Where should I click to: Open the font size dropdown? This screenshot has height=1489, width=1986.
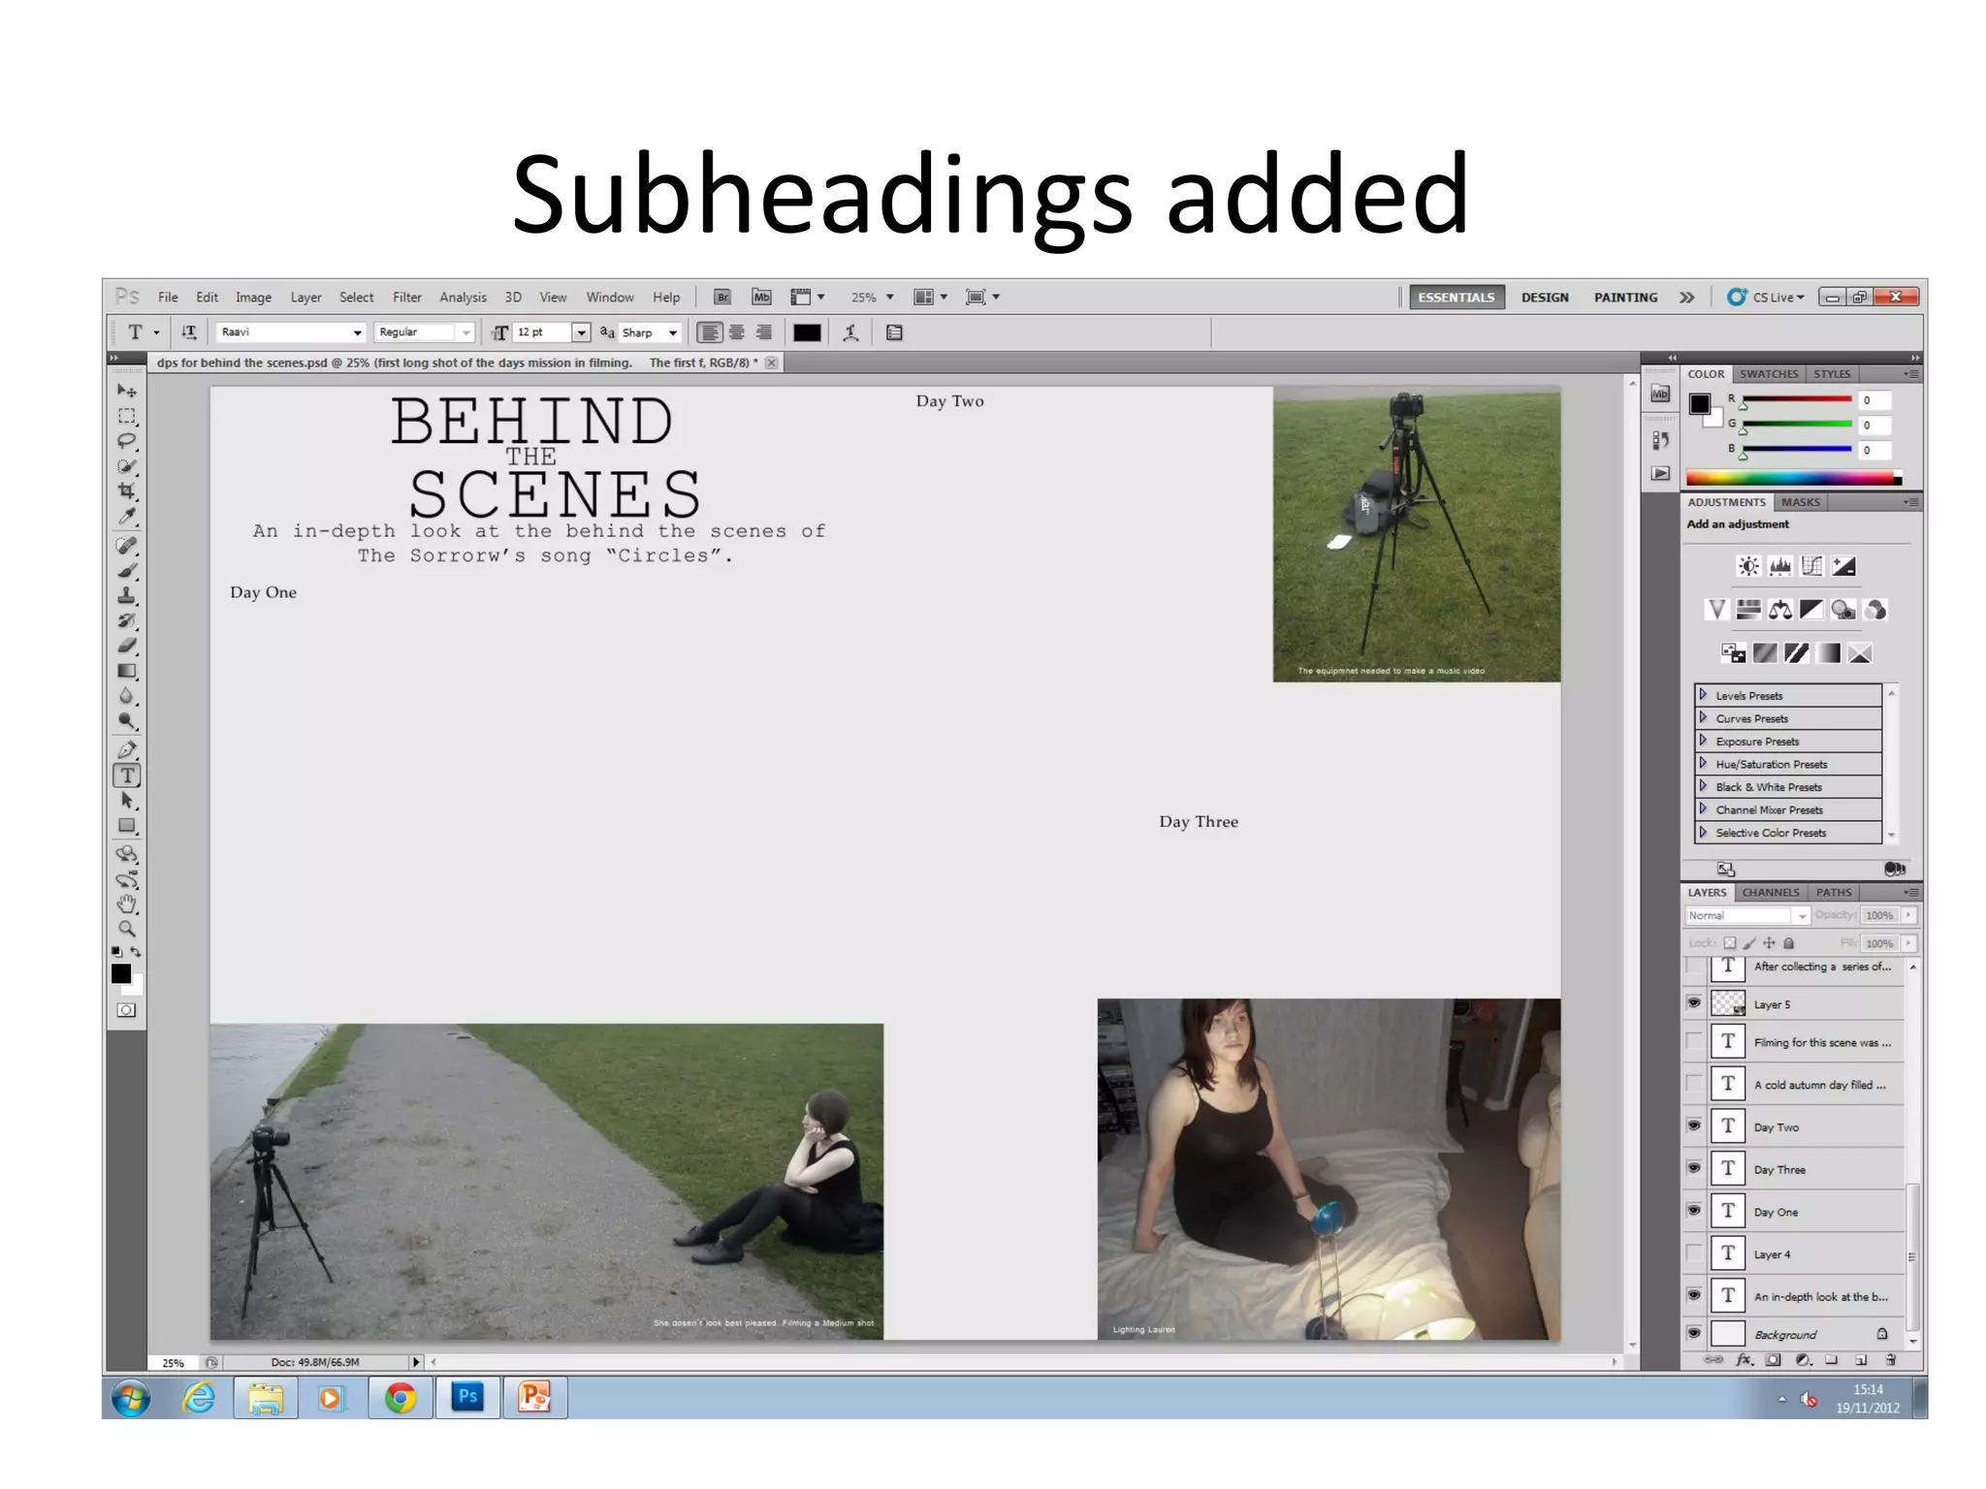click(581, 333)
